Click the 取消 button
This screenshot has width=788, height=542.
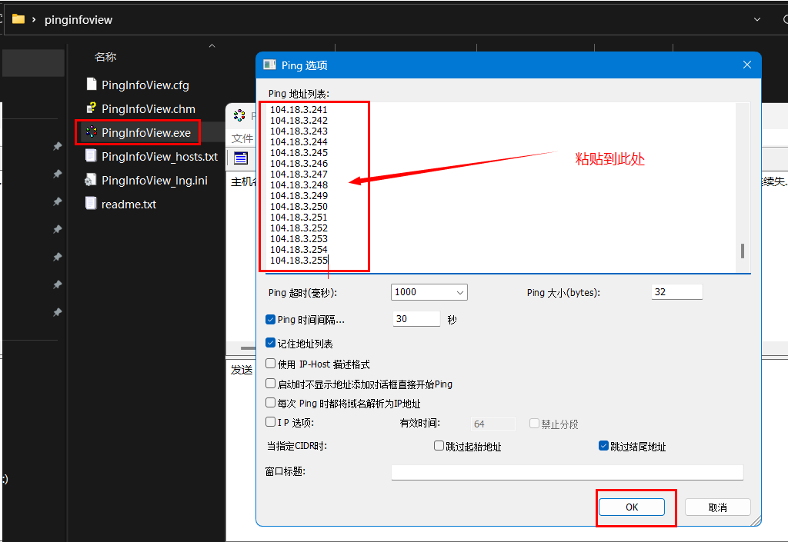coord(718,507)
